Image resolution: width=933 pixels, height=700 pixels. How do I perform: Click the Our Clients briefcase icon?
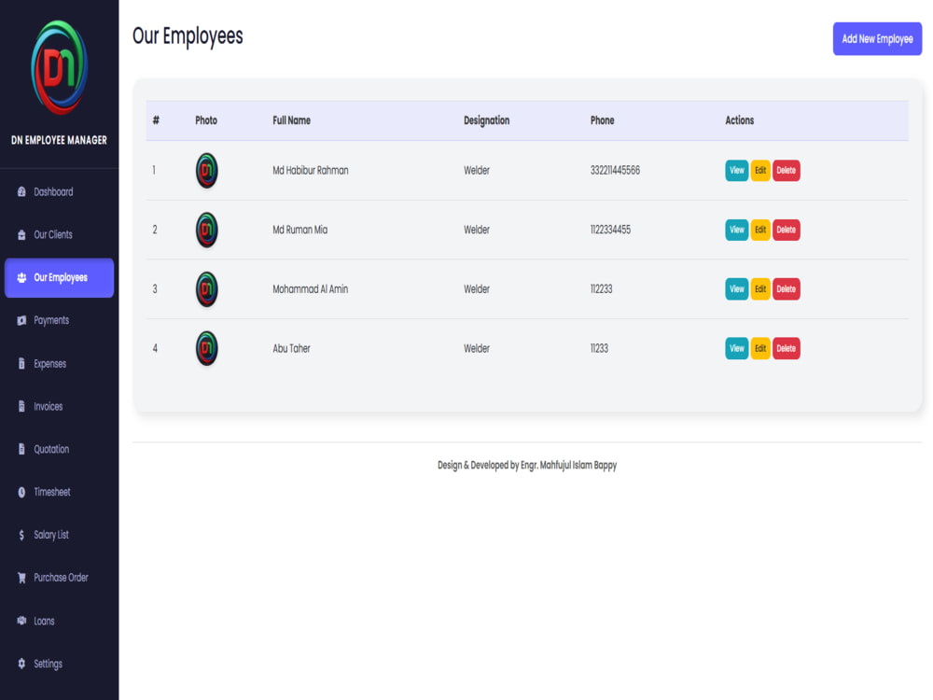[21, 234]
